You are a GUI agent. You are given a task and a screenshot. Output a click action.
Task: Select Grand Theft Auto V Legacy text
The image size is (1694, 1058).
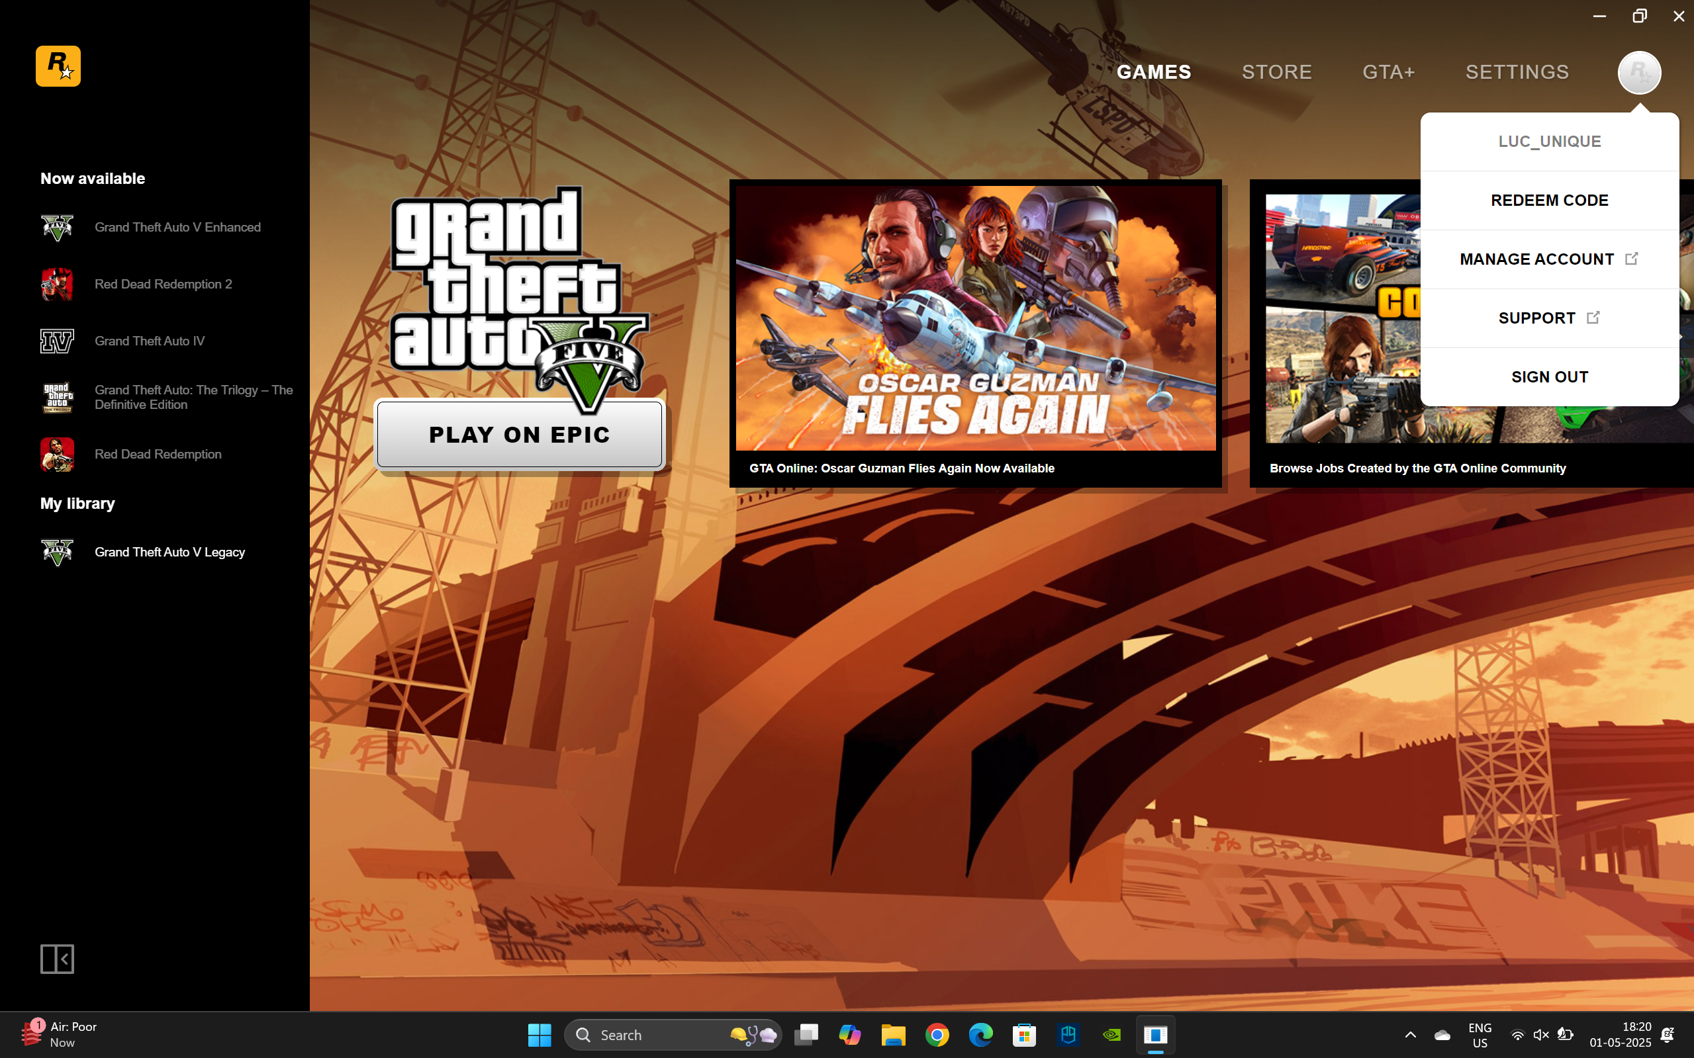point(170,552)
